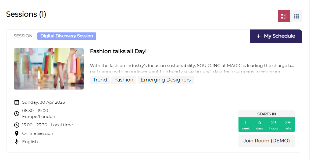This screenshot has width=310, height=160.
Task: Select the Digital Discovery Session badge
Action: coord(67,36)
